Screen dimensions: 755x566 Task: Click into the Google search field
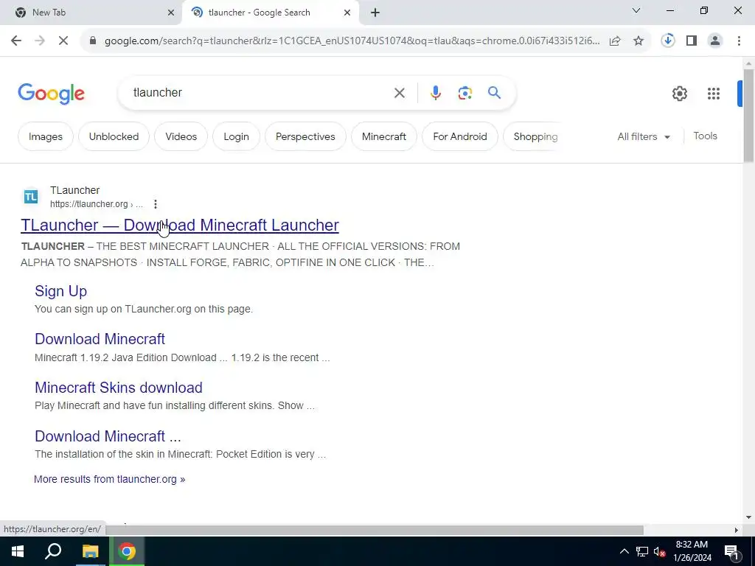coord(260,92)
